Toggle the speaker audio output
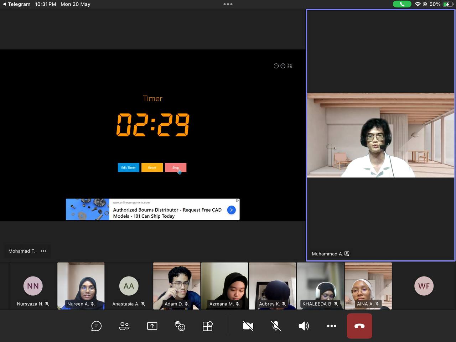This screenshot has width=456, height=342. (x=304, y=326)
